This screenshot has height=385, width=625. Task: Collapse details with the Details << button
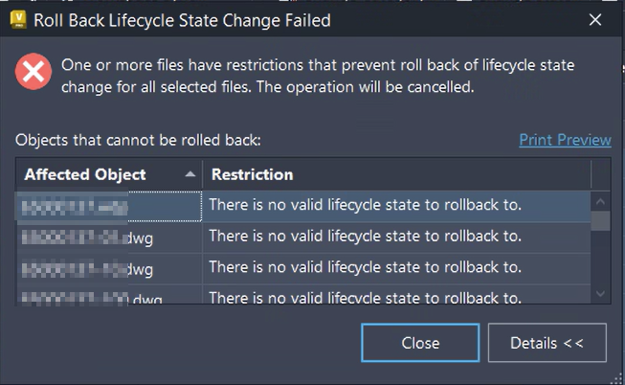click(x=547, y=343)
